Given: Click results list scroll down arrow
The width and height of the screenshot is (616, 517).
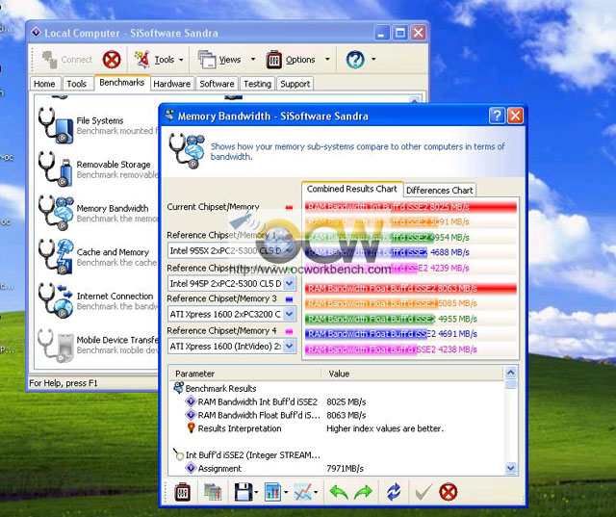Looking at the screenshot, I should point(511,468).
